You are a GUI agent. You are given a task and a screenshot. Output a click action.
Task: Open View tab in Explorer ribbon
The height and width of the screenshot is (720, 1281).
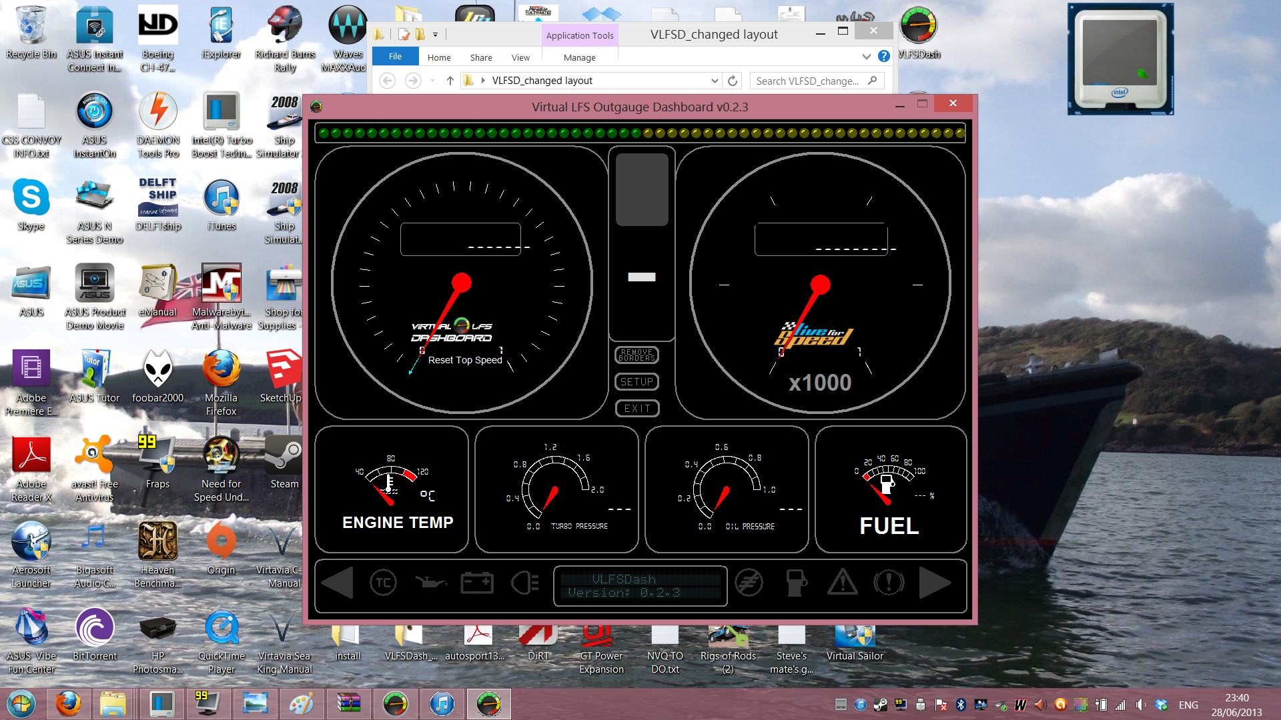520,57
